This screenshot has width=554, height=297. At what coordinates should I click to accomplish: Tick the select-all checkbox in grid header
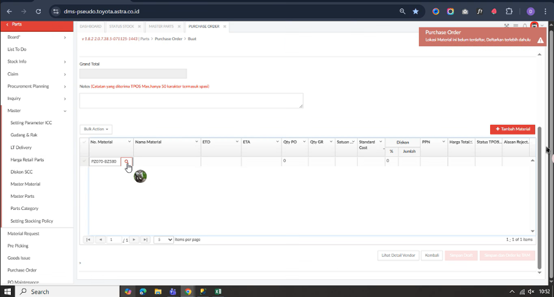84,142
